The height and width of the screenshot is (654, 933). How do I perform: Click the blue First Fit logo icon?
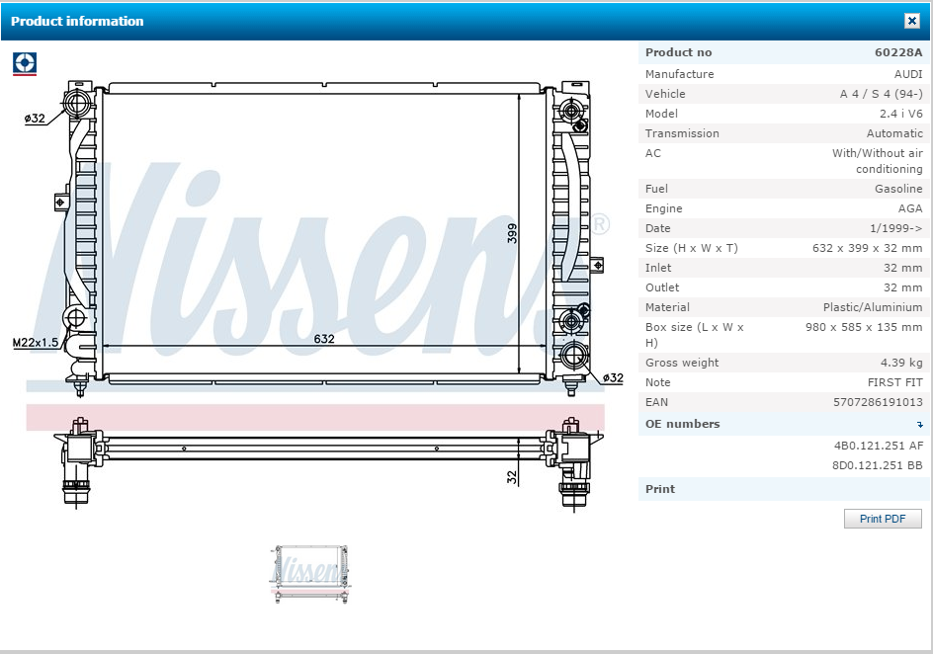pos(25,63)
